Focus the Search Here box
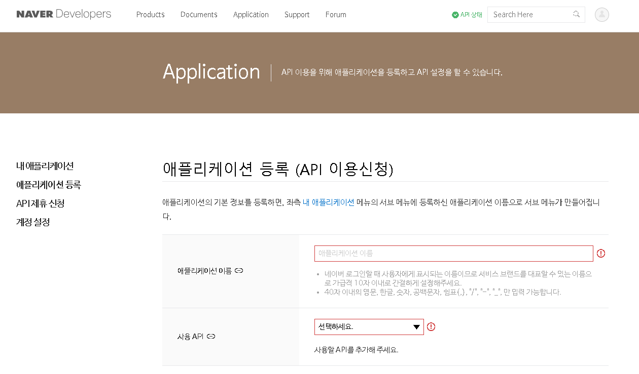639x374 pixels. click(x=536, y=15)
